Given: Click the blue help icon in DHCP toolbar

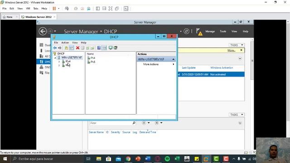Looking at the screenshot, I should click(x=99, y=48).
